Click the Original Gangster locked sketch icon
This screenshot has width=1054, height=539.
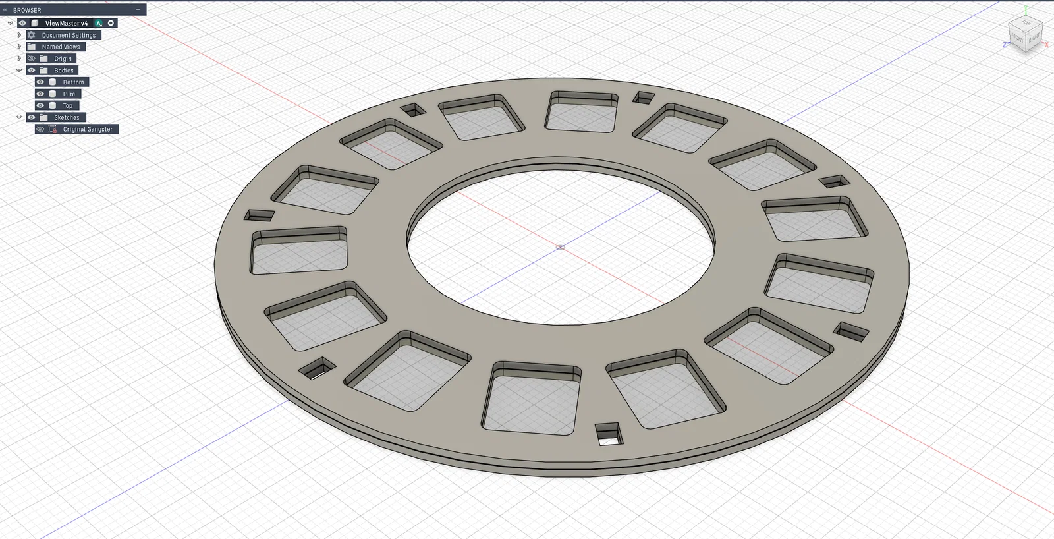coord(53,129)
